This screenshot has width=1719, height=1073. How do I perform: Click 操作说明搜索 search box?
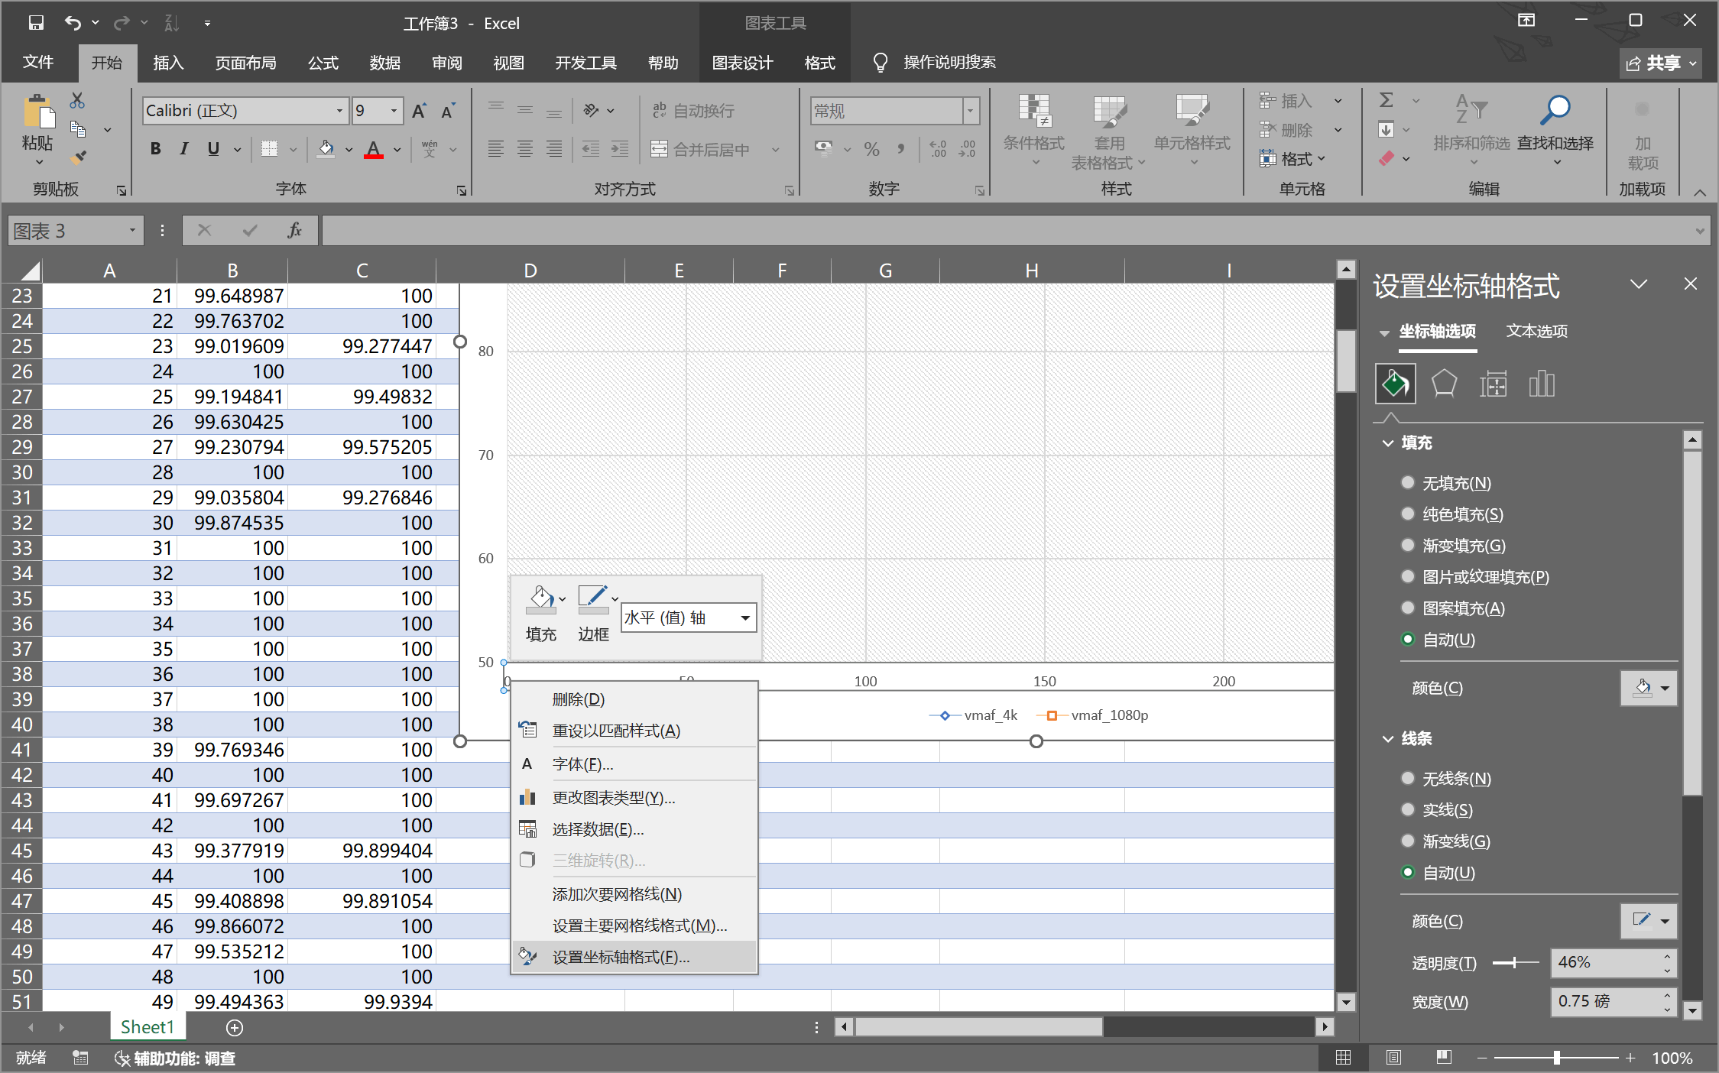tap(949, 63)
